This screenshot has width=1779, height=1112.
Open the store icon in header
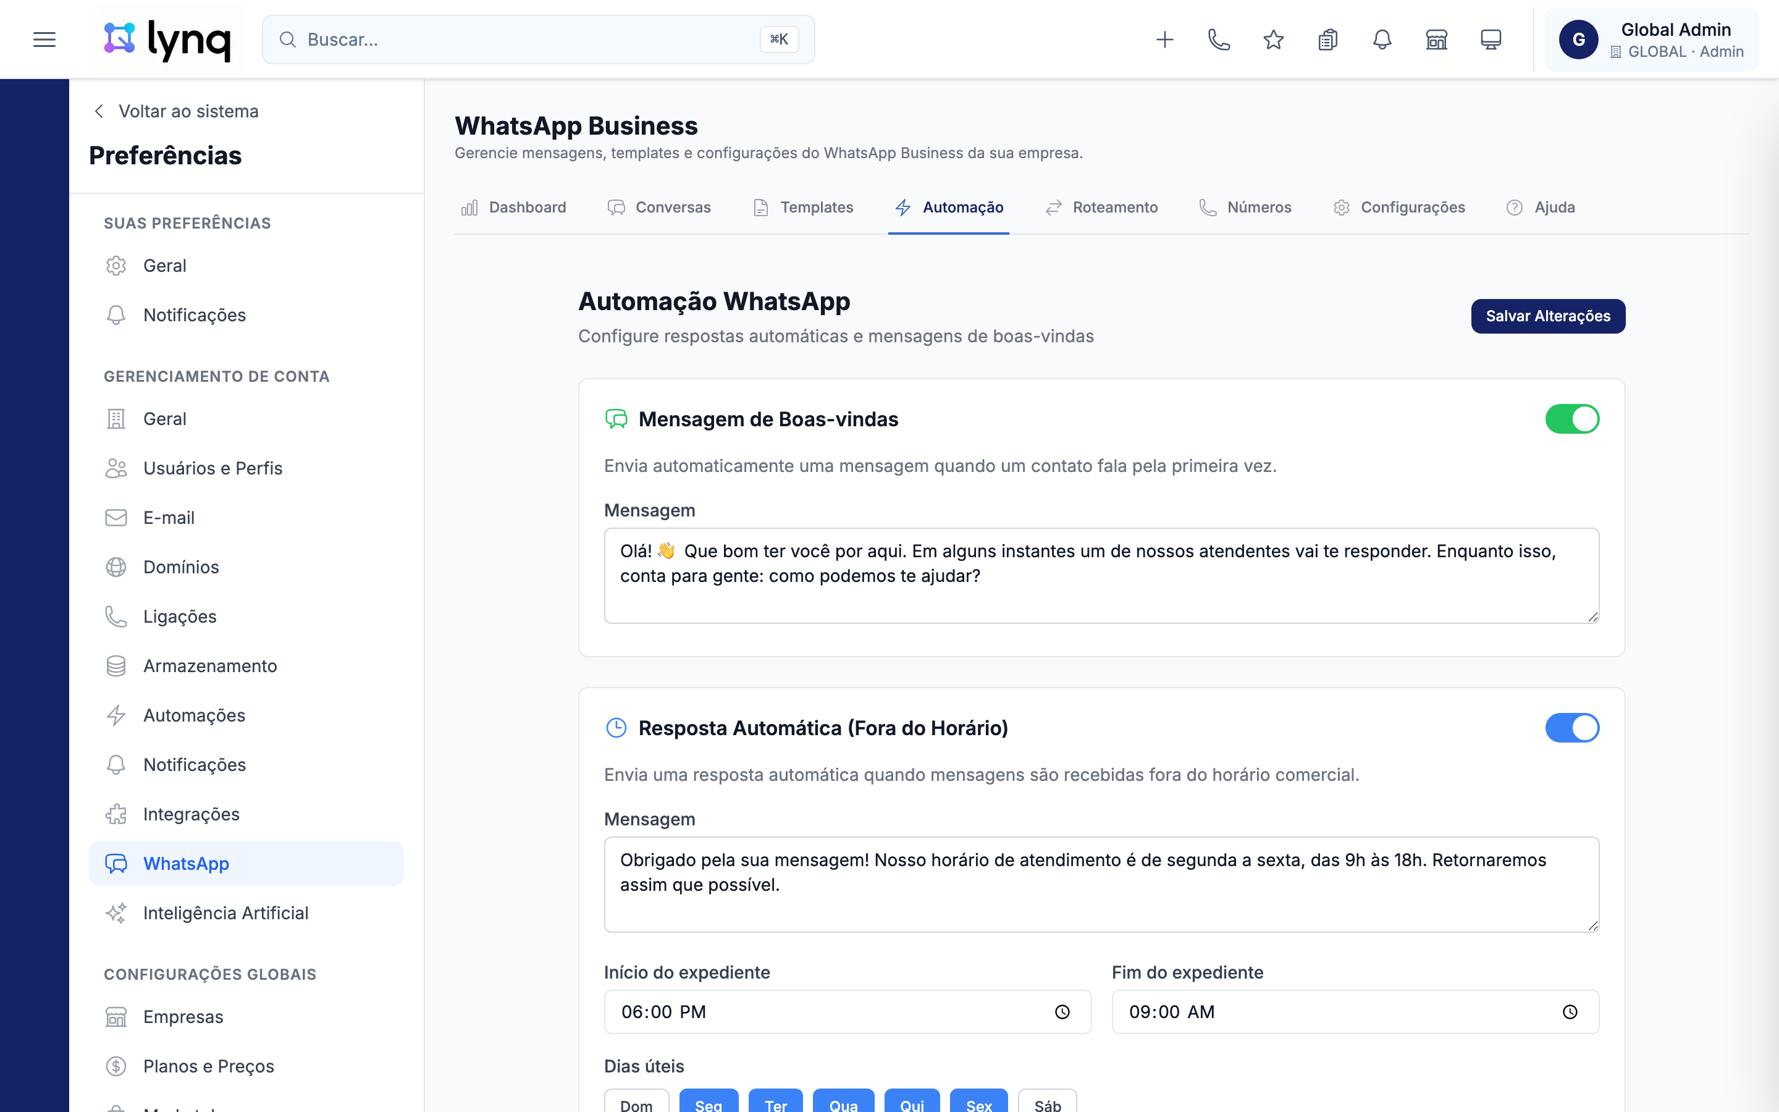pyautogui.click(x=1436, y=40)
